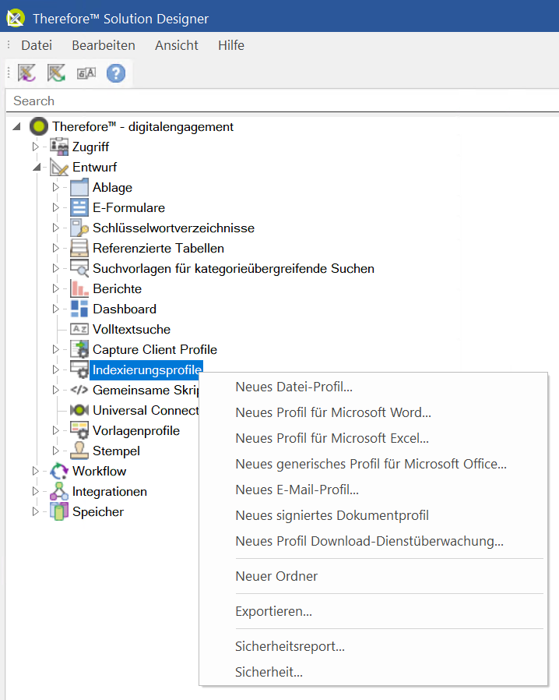The image size is (559, 700).
Task: Click the language toolbar icon
Action: coord(86,72)
